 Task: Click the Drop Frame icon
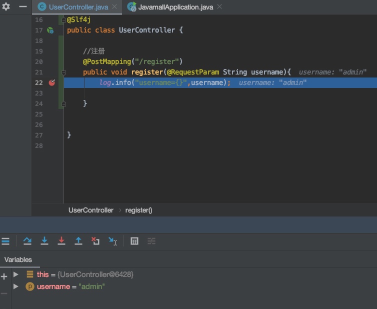click(x=95, y=241)
